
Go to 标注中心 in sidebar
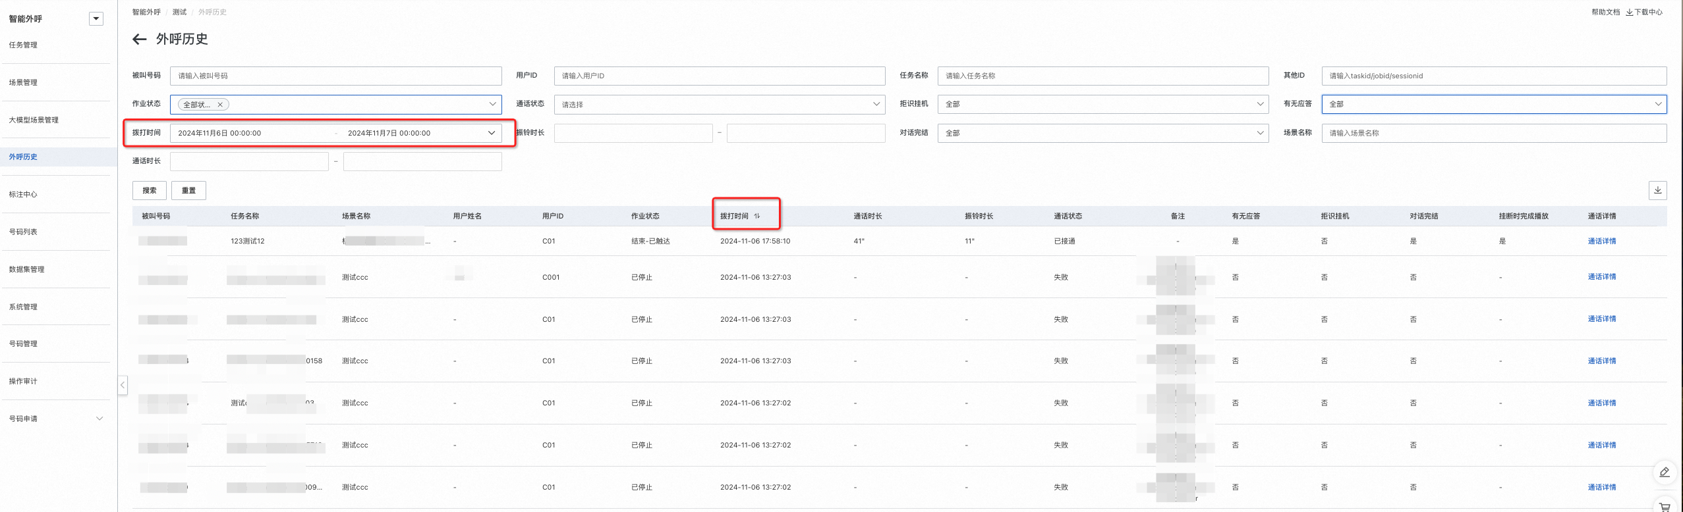23,194
